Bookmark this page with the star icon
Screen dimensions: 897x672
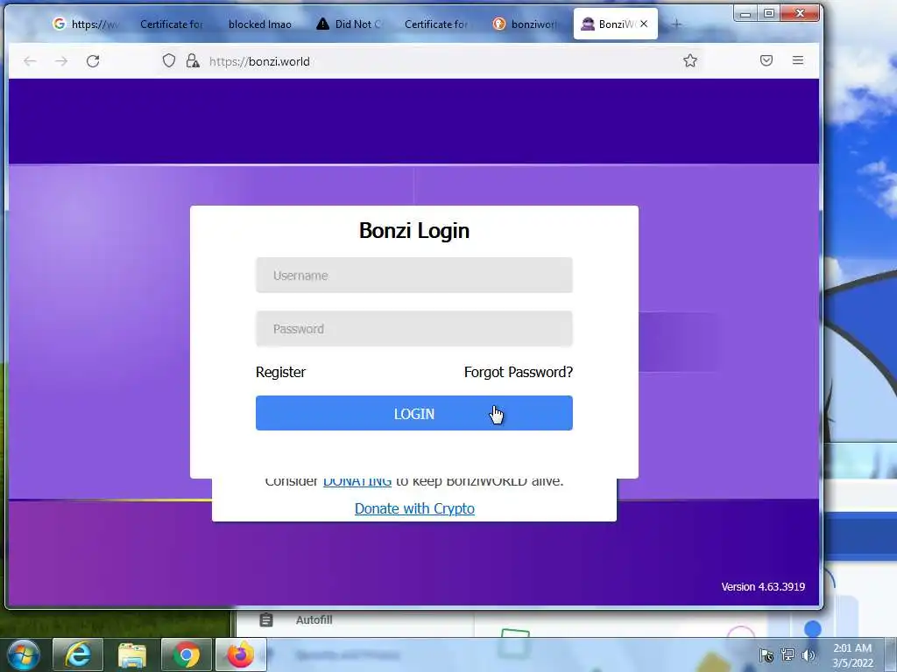[x=690, y=60]
